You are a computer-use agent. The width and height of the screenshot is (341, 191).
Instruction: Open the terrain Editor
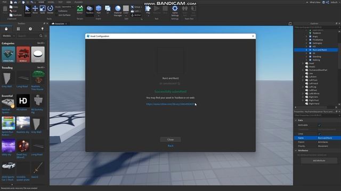click(80, 10)
